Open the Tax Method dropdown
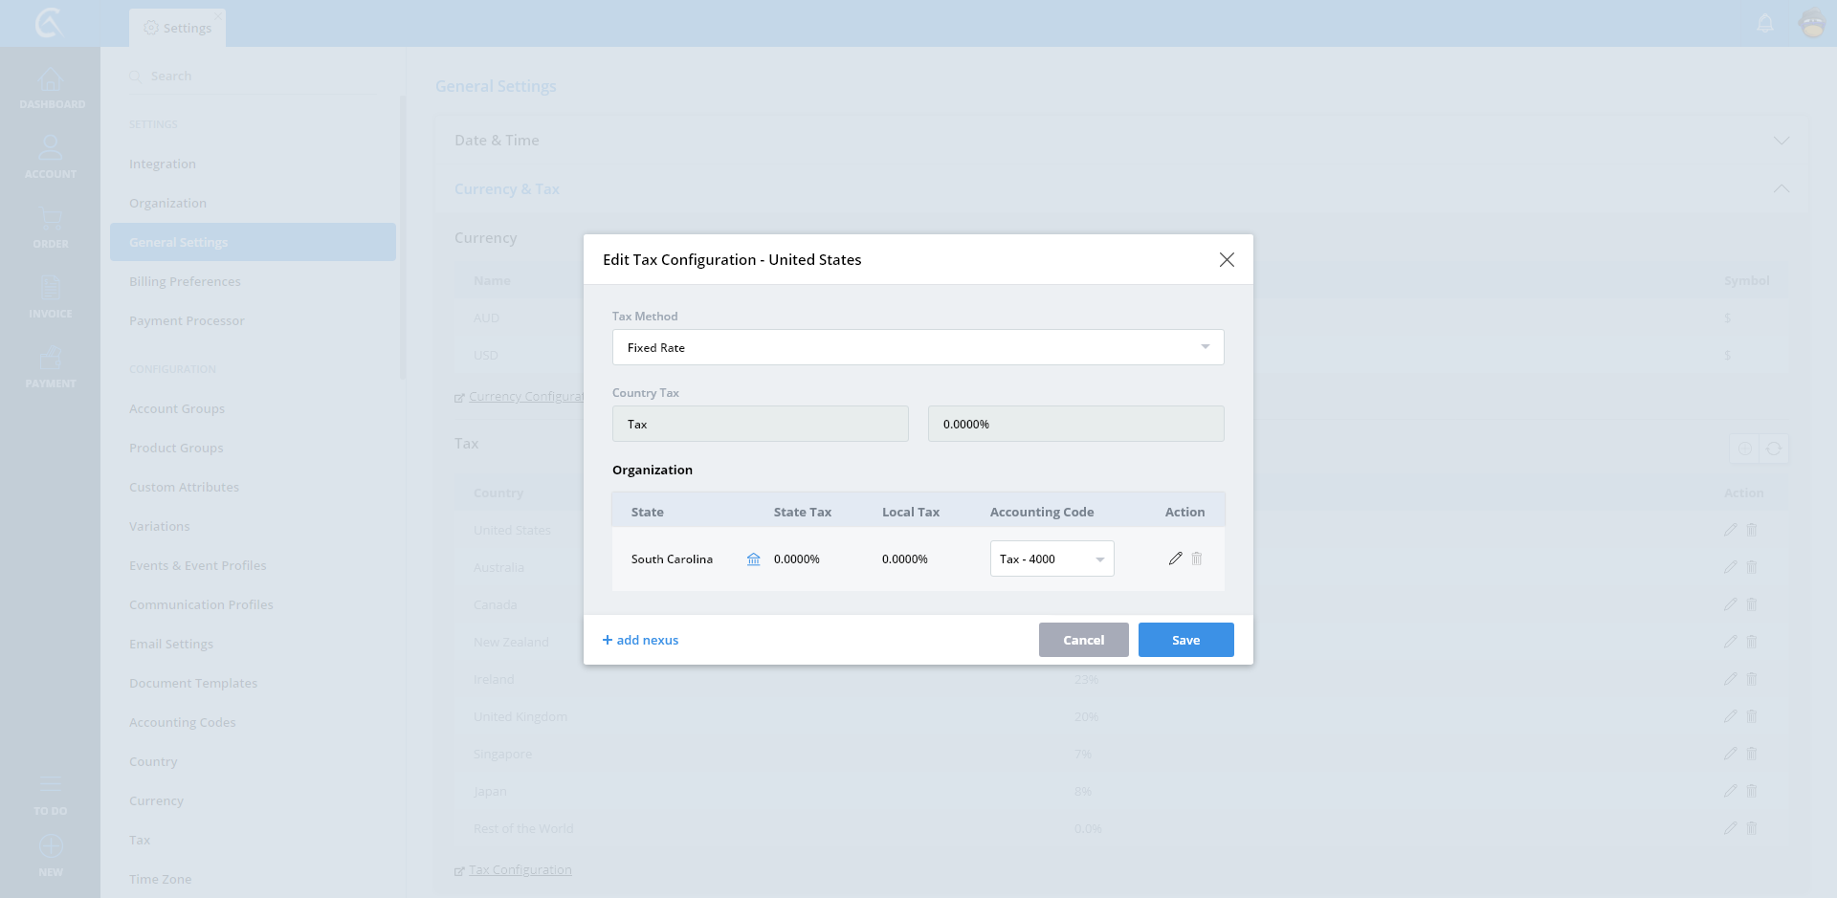The image size is (1837, 898). tap(918, 347)
